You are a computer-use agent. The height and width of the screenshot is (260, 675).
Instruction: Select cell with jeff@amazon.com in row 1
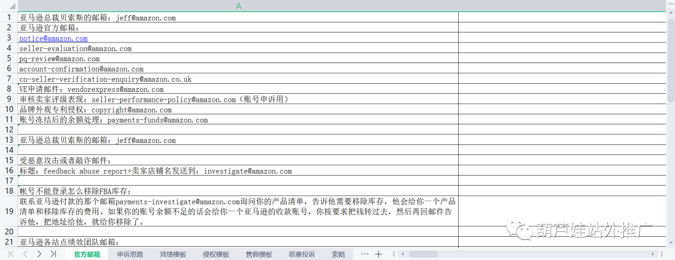click(239, 17)
